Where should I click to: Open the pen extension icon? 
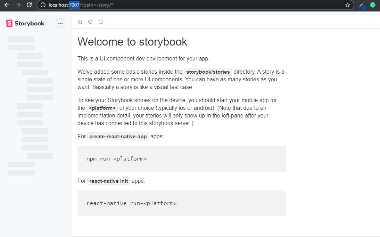point(362,5)
